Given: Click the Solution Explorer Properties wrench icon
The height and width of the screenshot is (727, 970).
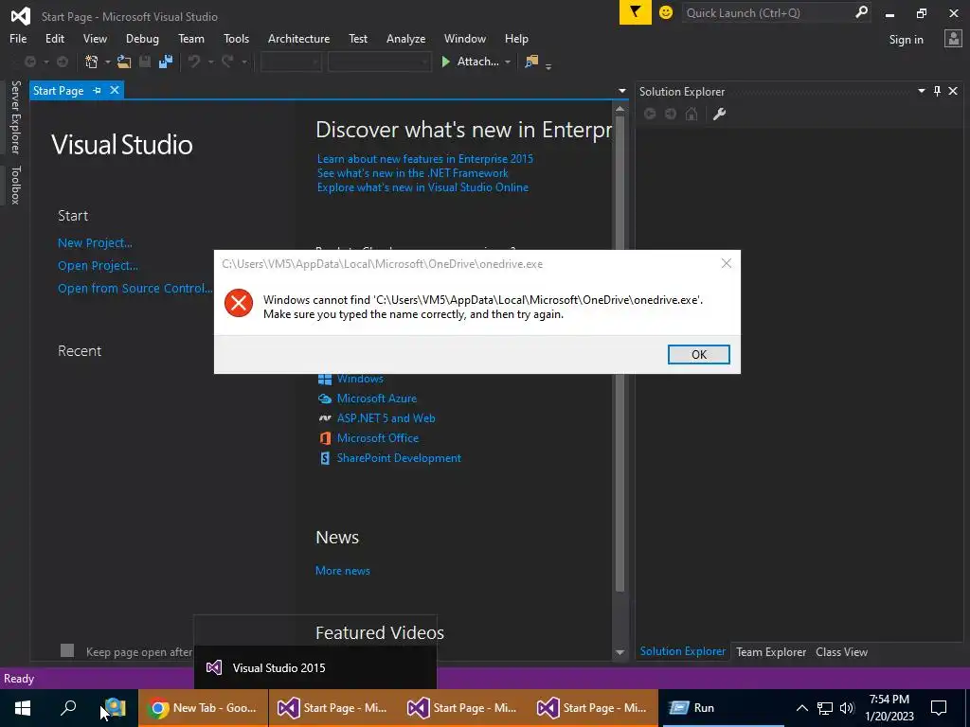Looking at the screenshot, I should pyautogui.click(x=719, y=114).
